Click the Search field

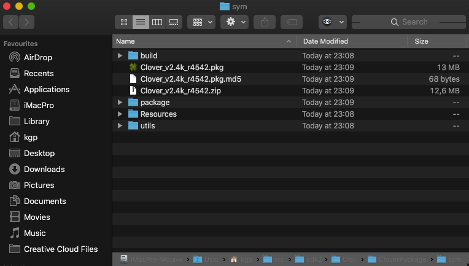tap(409, 22)
